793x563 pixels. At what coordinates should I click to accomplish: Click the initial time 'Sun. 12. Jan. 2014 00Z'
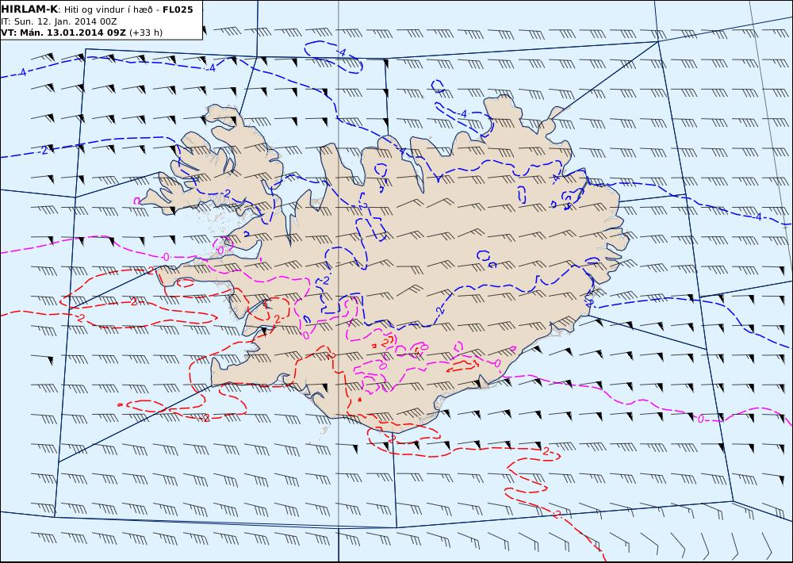tap(65, 21)
